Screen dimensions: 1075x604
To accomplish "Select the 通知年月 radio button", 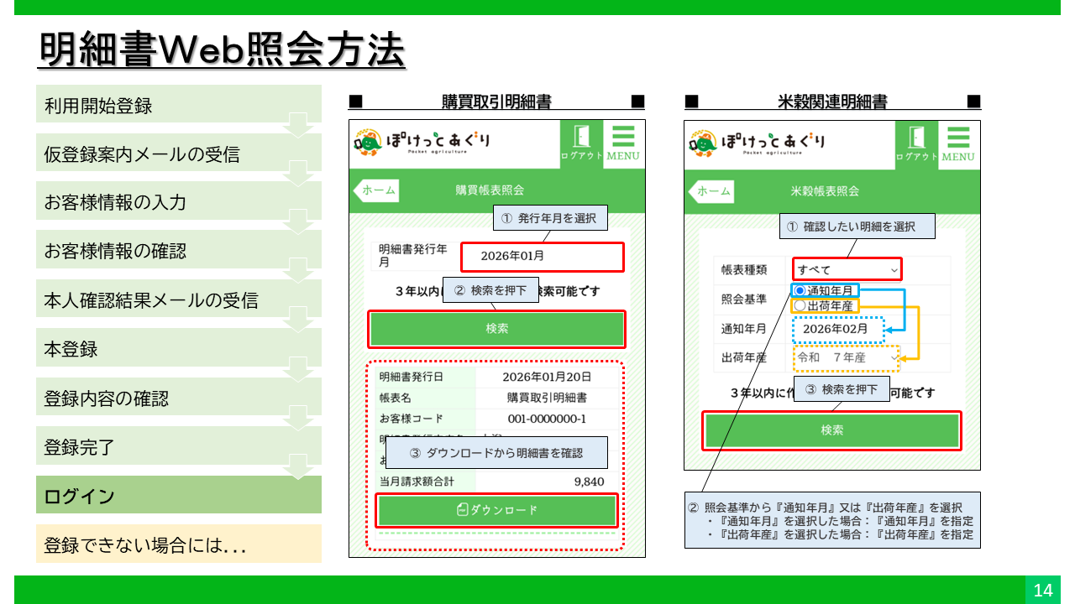I will coord(800,290).
